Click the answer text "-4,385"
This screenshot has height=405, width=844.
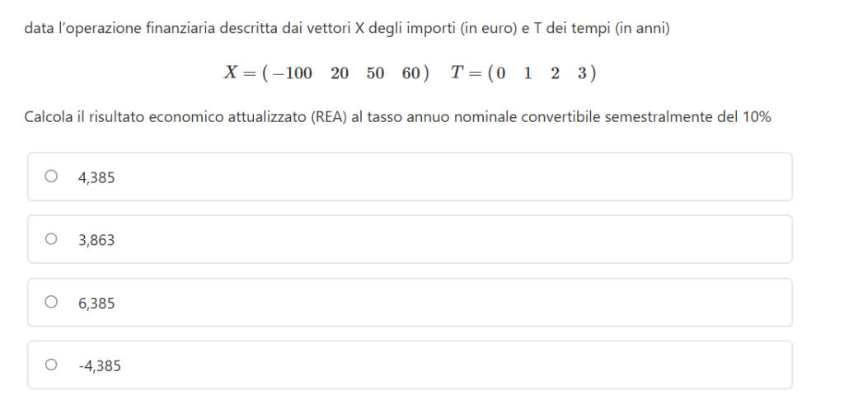99,365
